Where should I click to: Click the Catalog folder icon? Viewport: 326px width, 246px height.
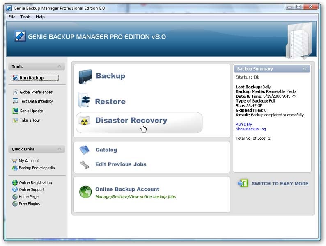(x=84, y=150)
